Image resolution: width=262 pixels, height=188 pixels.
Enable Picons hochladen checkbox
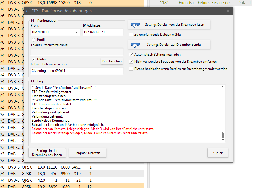131,69
